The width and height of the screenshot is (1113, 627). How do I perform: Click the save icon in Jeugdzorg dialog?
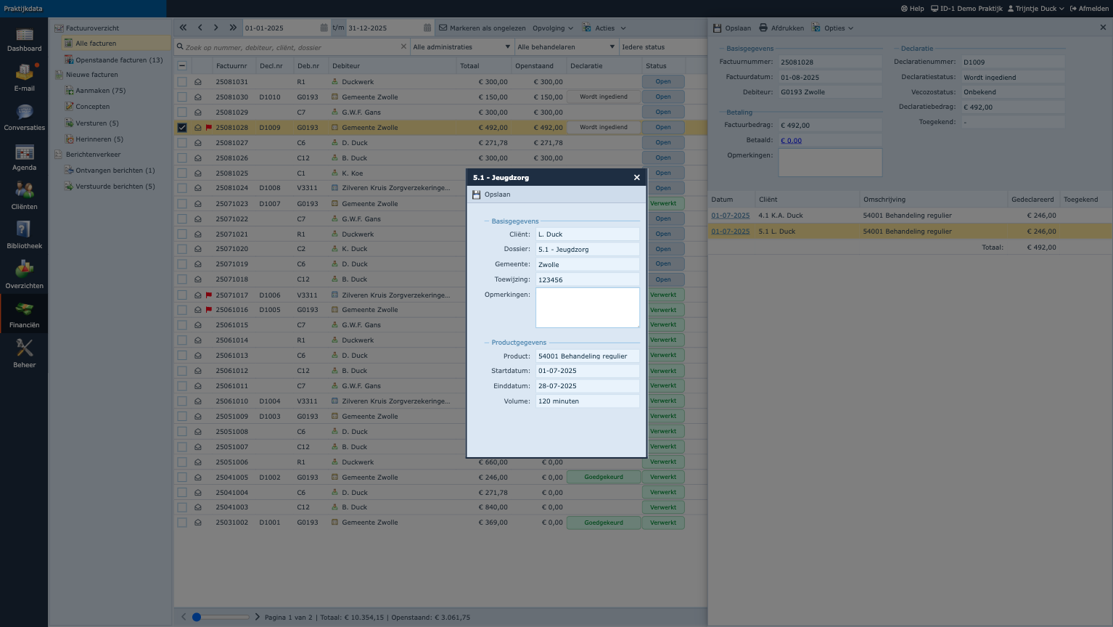[x=477, y=194]
